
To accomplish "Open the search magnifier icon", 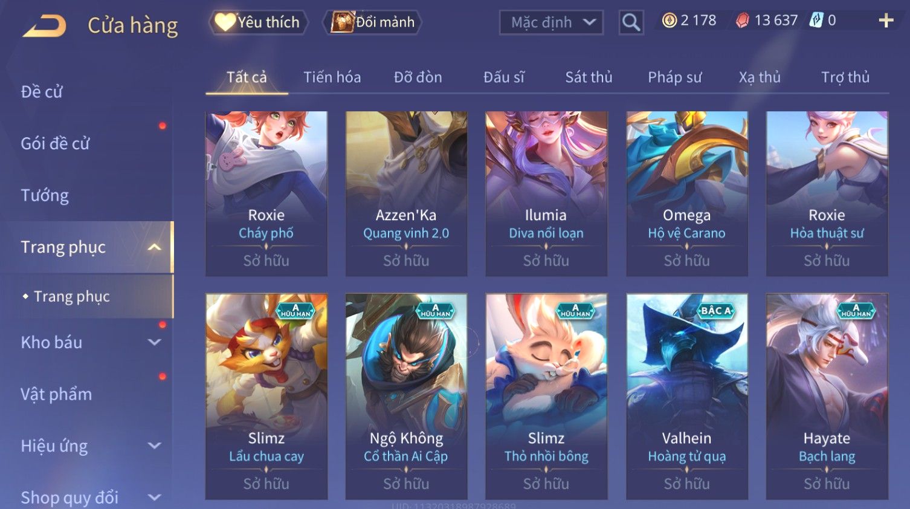I will pos(631,22).
